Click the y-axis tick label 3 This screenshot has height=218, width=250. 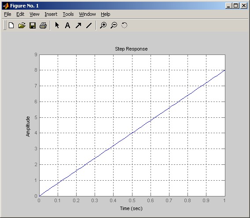coord(36,149)
